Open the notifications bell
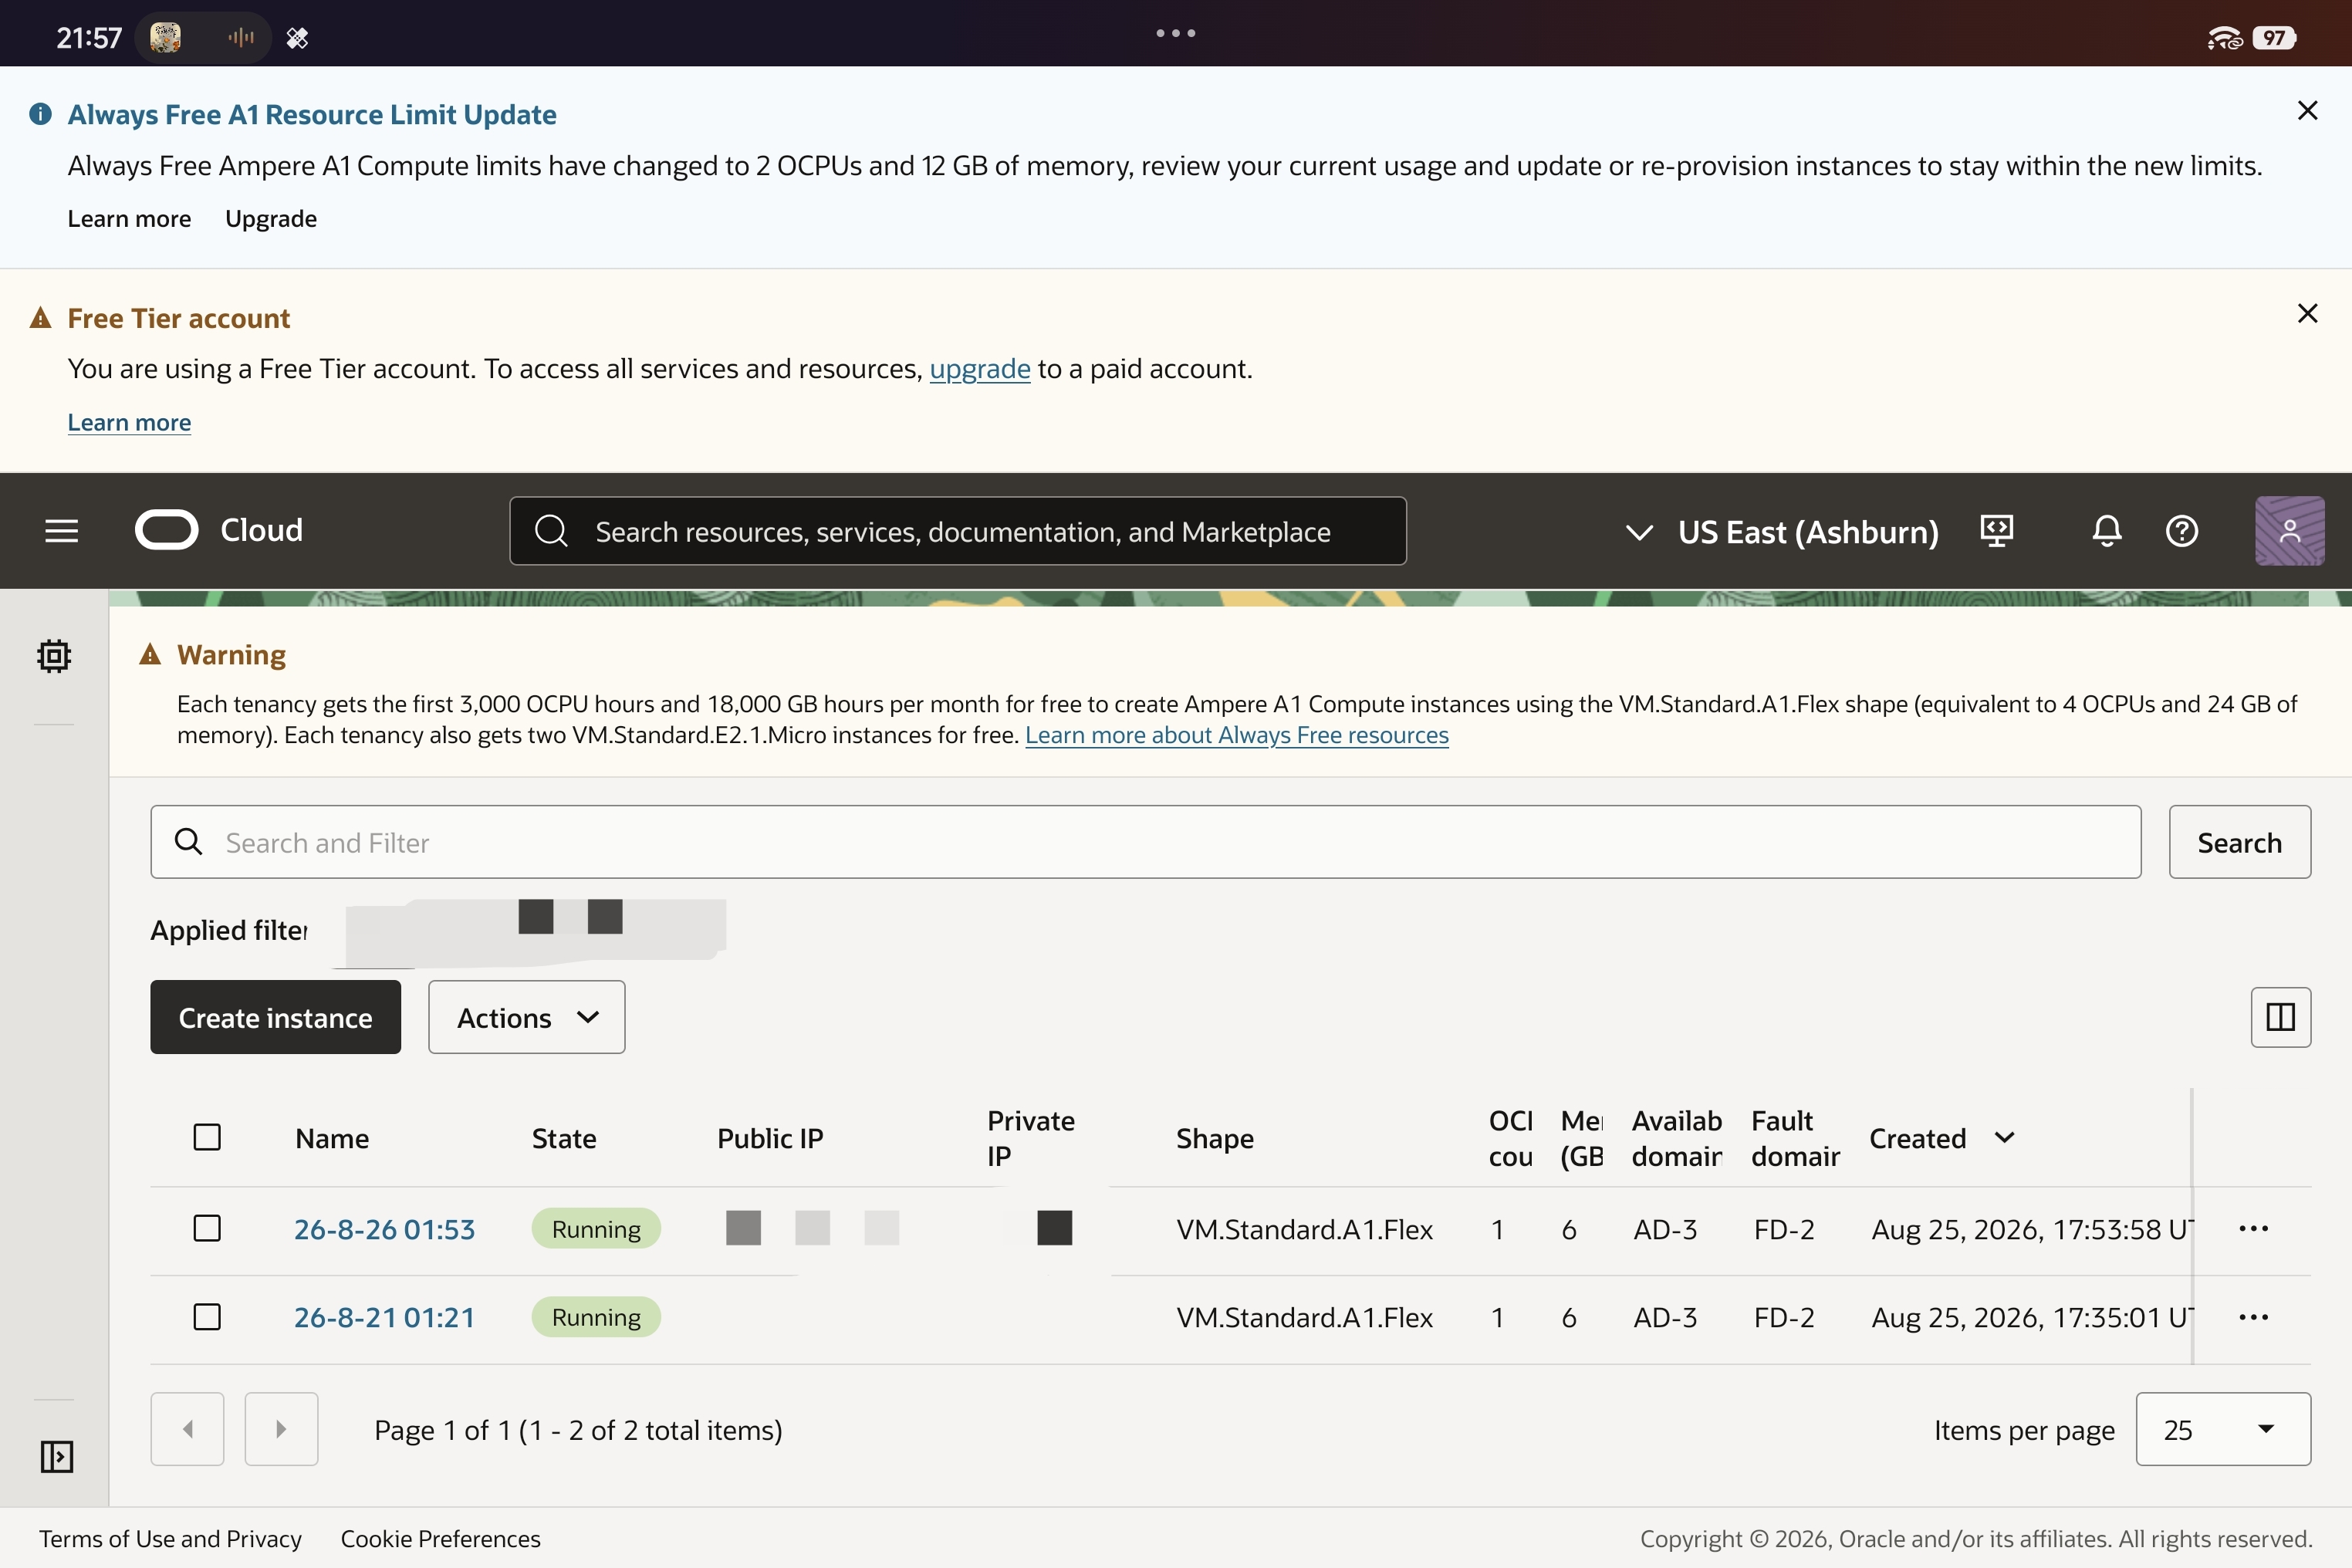Image resolution: width=2352 pixels, height=1568 pixels. pos(2106,531)
